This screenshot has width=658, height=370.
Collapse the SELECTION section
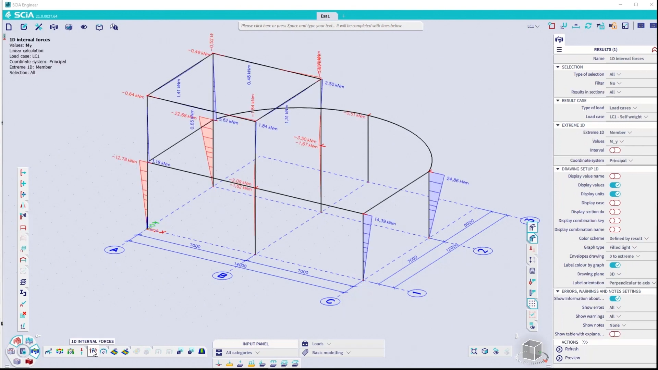click(558, 67)
